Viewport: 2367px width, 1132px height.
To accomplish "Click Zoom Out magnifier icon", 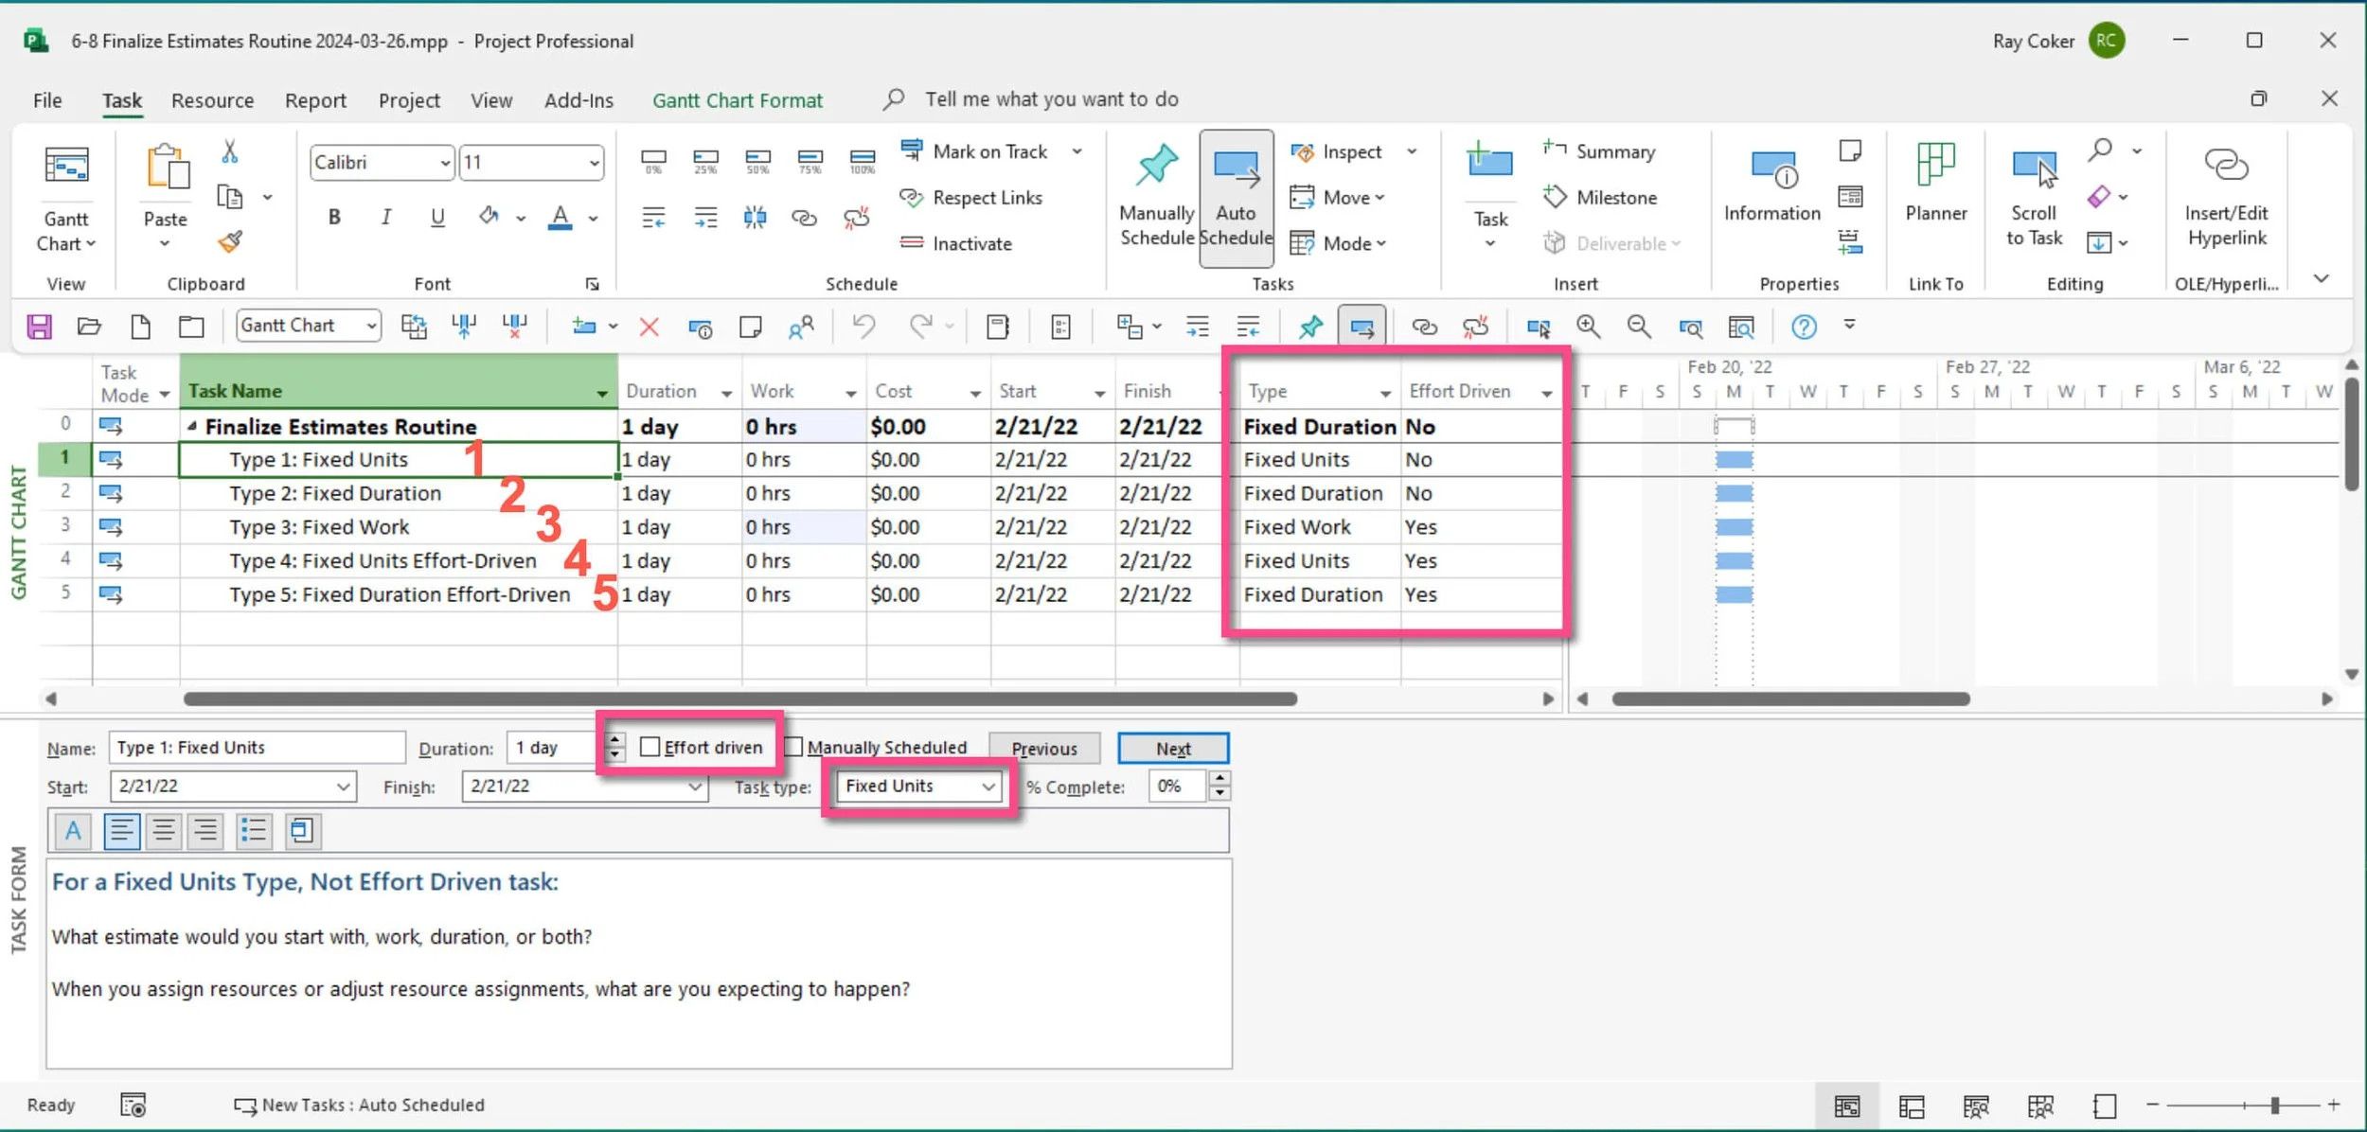I will tap(1638, 327).
